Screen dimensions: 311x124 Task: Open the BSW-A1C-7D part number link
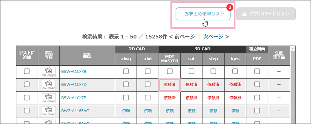point(74,85)
